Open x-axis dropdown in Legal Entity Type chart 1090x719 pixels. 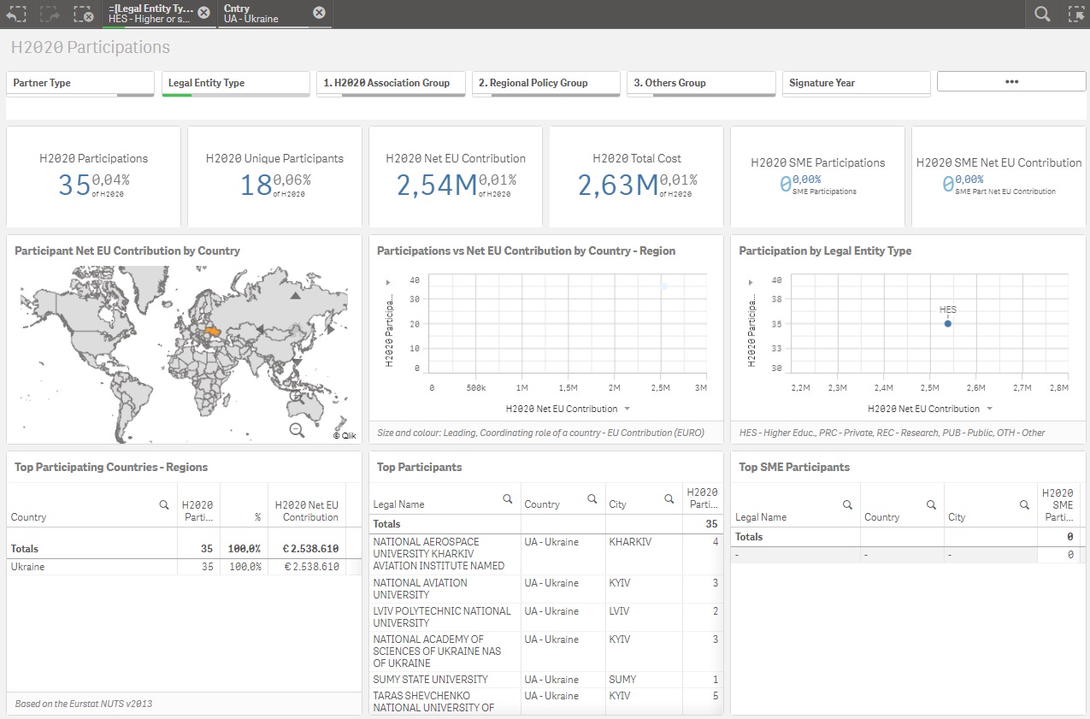[x=989, y=410]
